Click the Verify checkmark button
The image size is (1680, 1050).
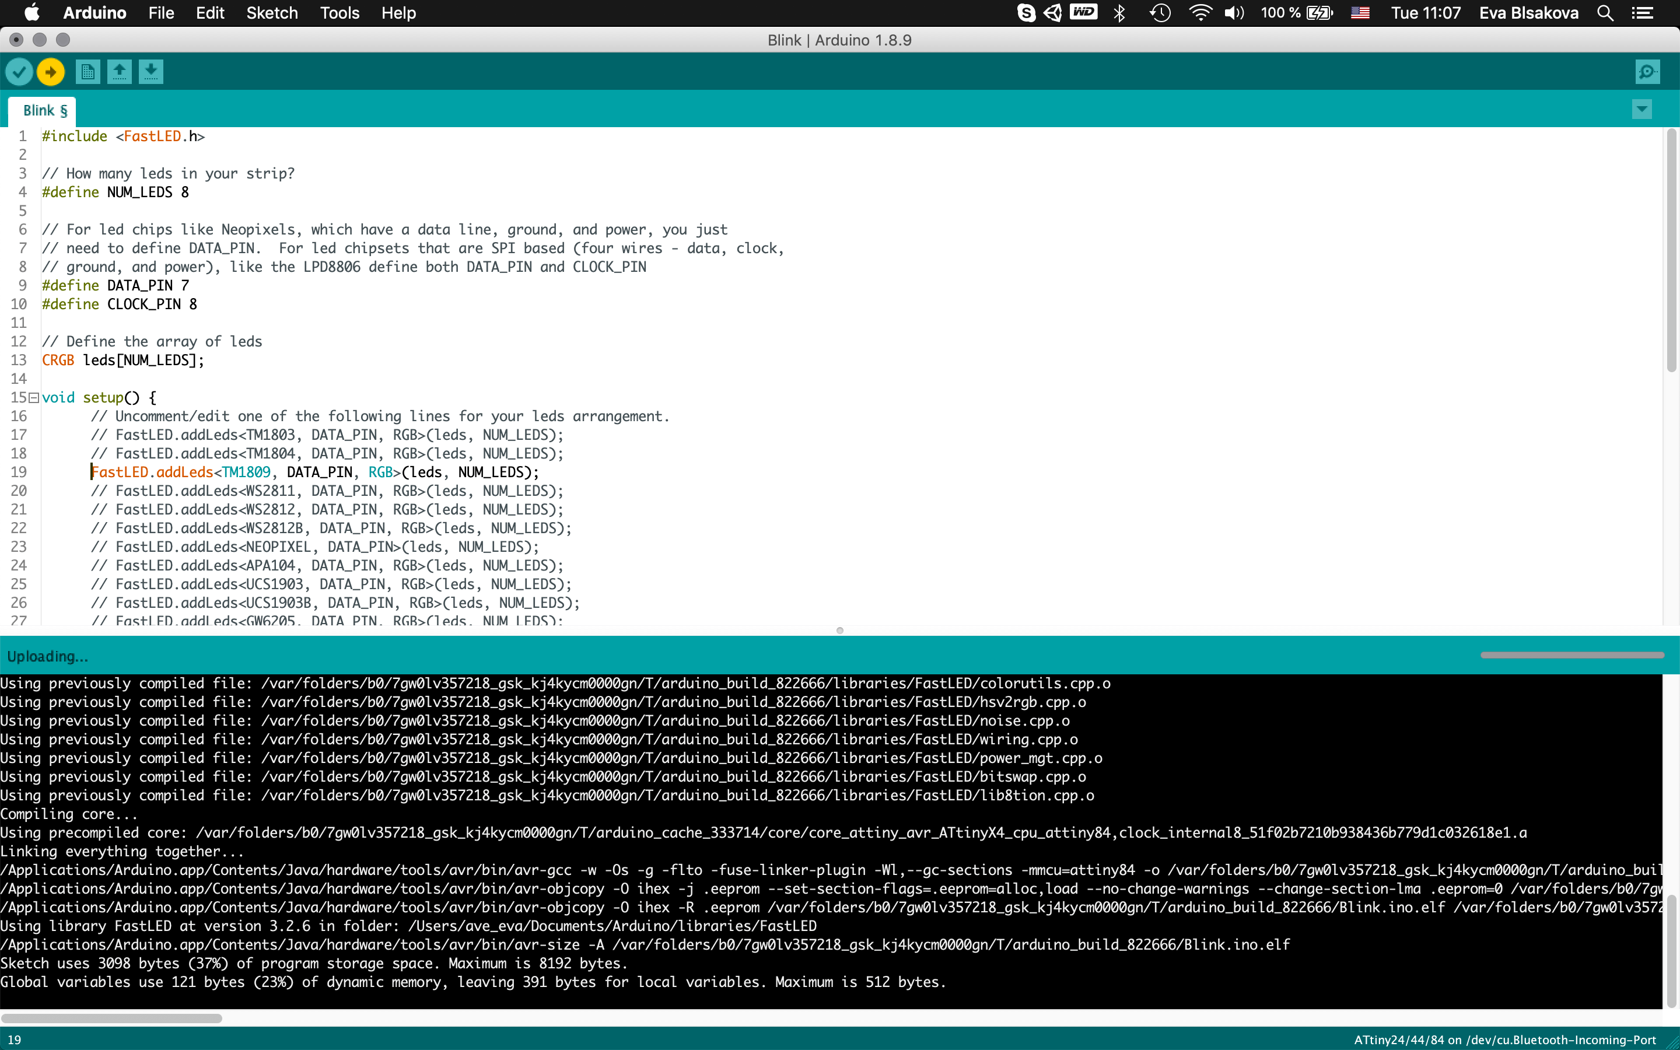pyautogui.click(x=19, y=72)
